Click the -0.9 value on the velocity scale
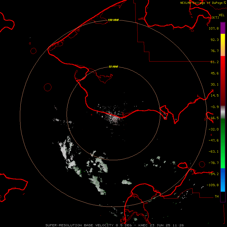 pyautogui.click(x=215, y=107)
